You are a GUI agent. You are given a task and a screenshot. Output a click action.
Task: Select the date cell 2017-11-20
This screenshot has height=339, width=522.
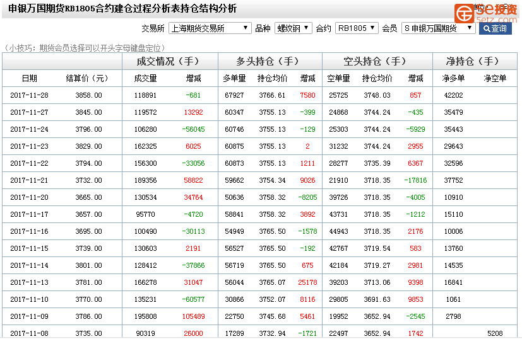point(29,197)
